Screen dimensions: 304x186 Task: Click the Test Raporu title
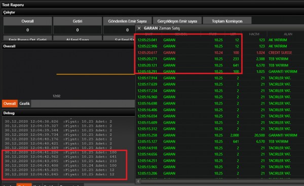tap(13, 5)
